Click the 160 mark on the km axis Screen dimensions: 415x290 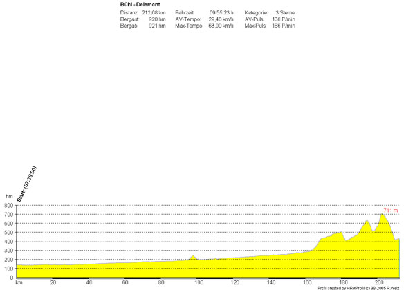(306, 283)
